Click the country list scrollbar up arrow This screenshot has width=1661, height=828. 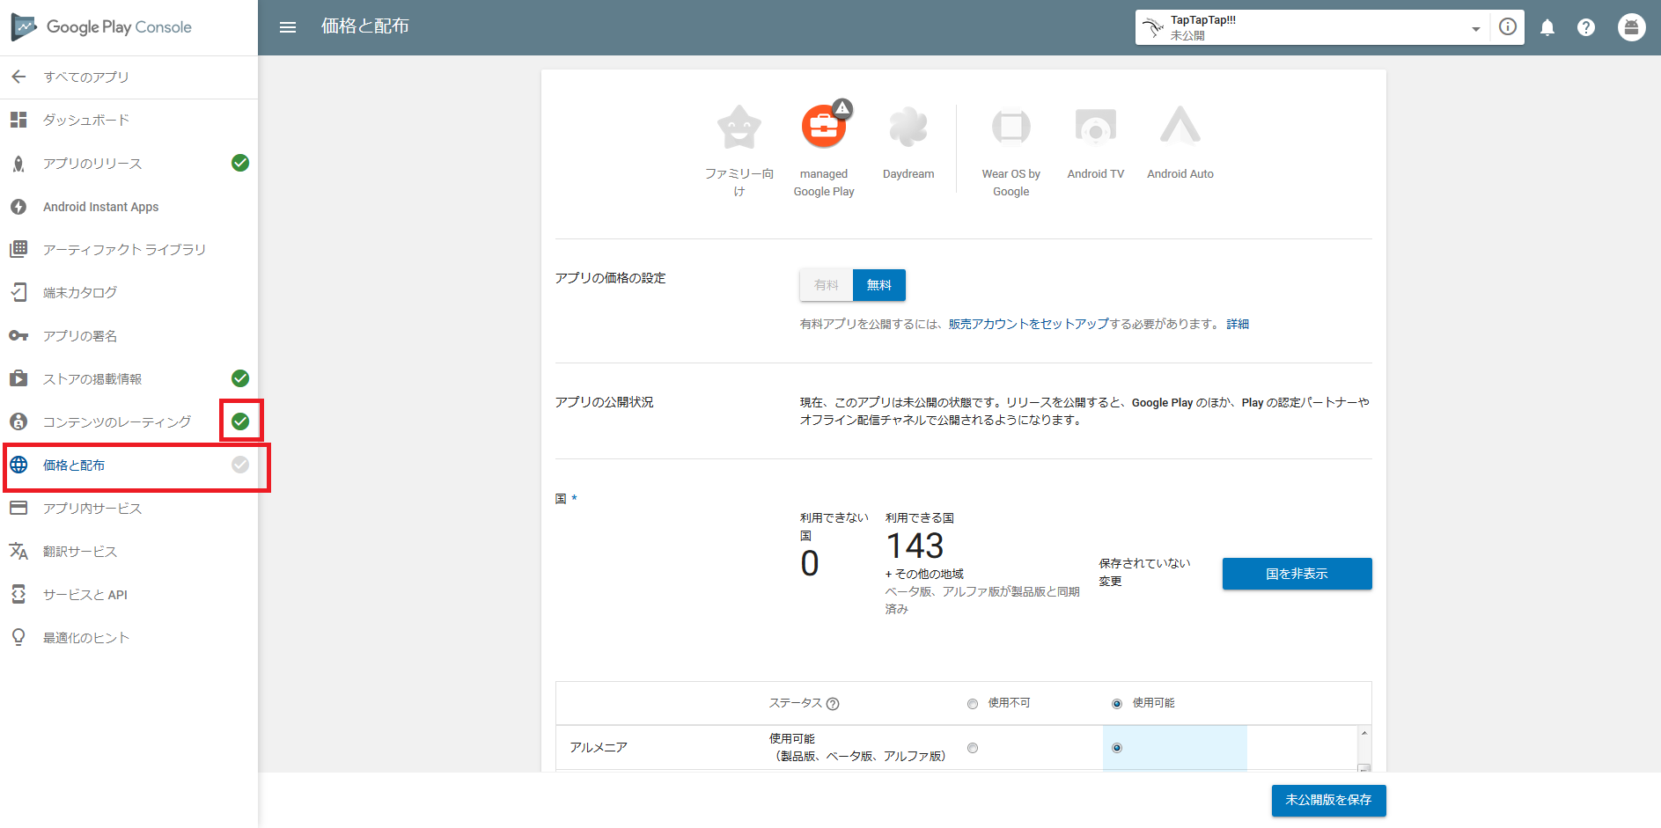1364,733
